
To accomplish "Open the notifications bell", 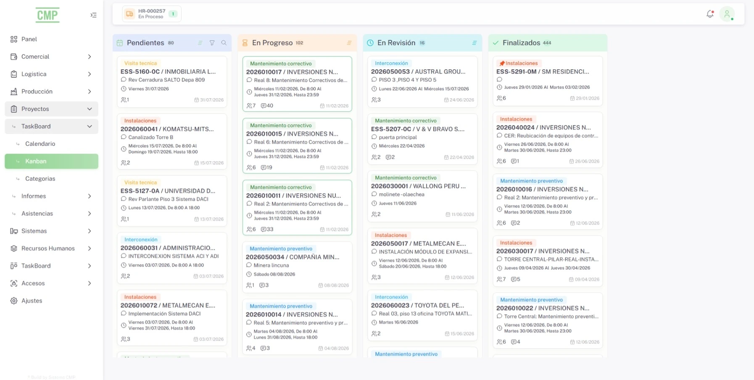I will pos(710,14).
